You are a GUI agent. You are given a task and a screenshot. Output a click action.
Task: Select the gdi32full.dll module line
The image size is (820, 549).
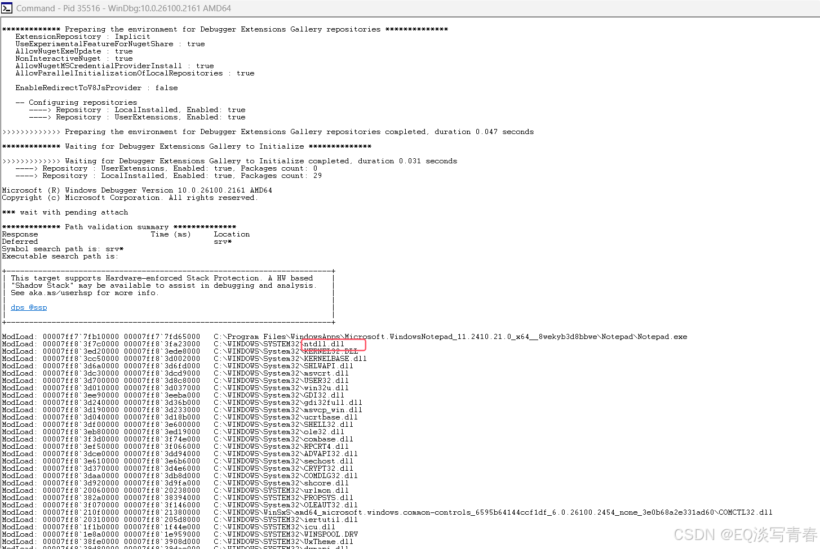(x=182, y=403)
